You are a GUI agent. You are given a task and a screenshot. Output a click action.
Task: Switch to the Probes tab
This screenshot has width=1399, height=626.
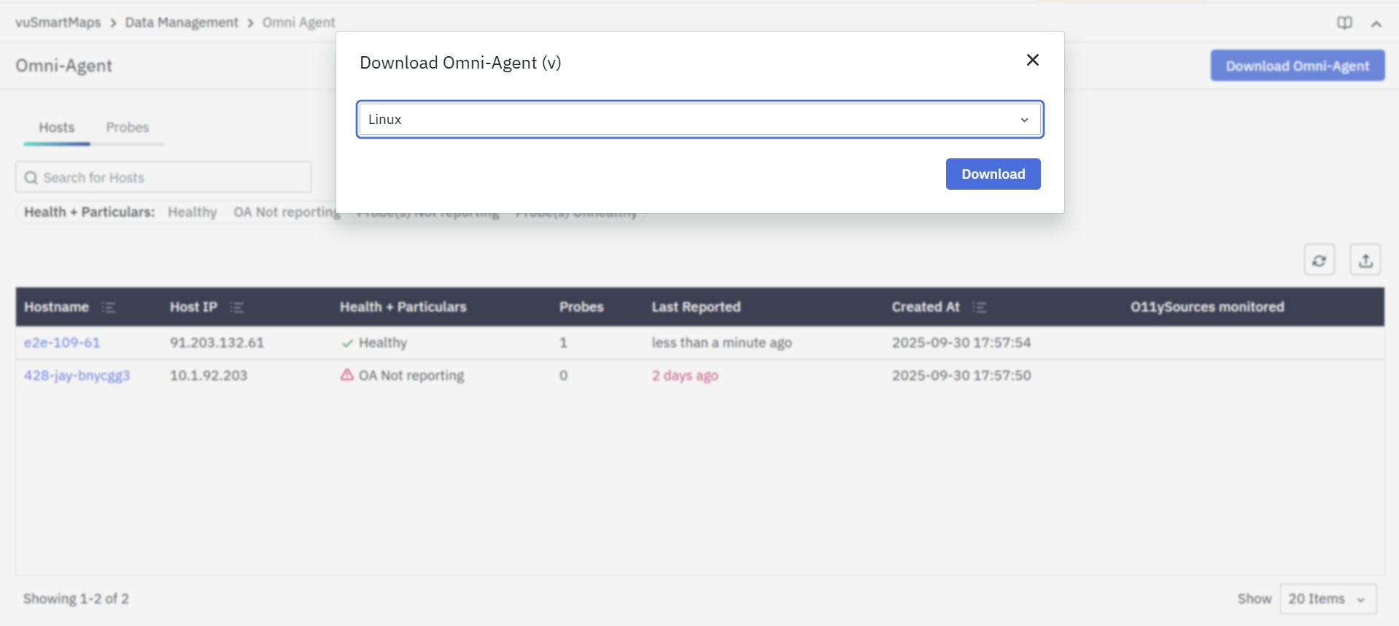[127, 128]
